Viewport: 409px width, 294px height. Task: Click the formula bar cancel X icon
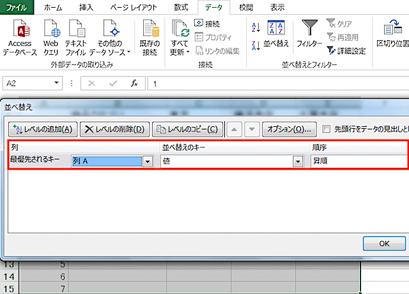pos(91,84)
